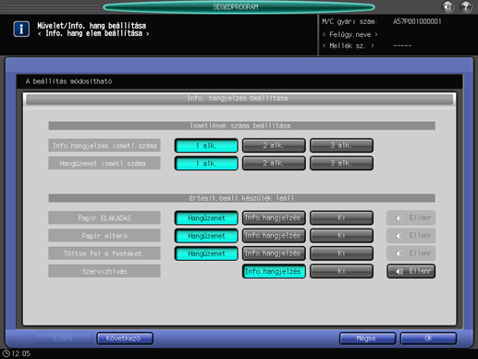This screenshot has height=359, width=478.
Task: Go to next page with Következő
Action: click(125, 339)
